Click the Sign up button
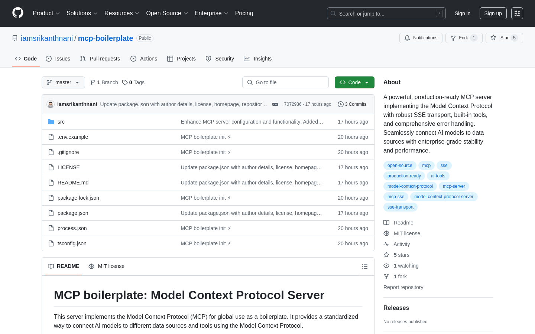This screenshot has width=535, height=334. (x=493, y=13)
